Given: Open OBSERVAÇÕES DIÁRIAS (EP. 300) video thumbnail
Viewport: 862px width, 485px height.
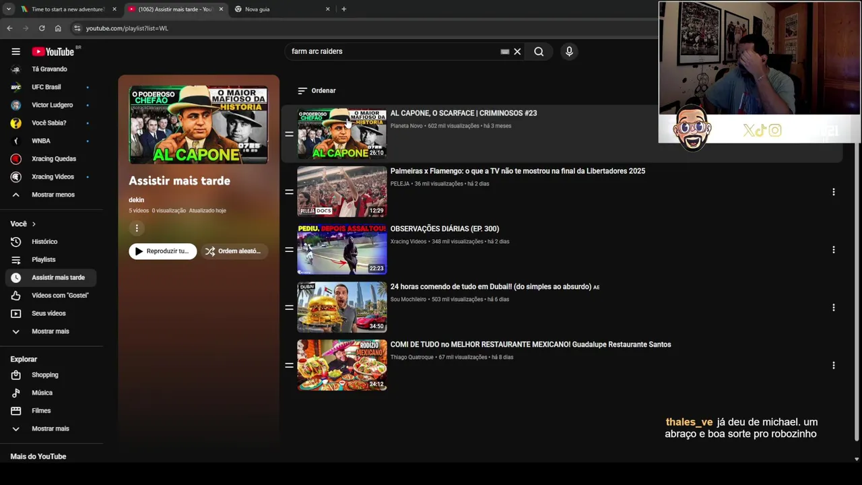Looking at the screenshot, I should point(342,249).
